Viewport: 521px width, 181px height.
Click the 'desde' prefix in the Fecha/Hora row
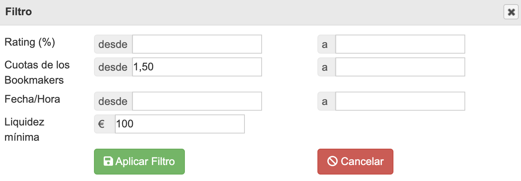(113, 101)
